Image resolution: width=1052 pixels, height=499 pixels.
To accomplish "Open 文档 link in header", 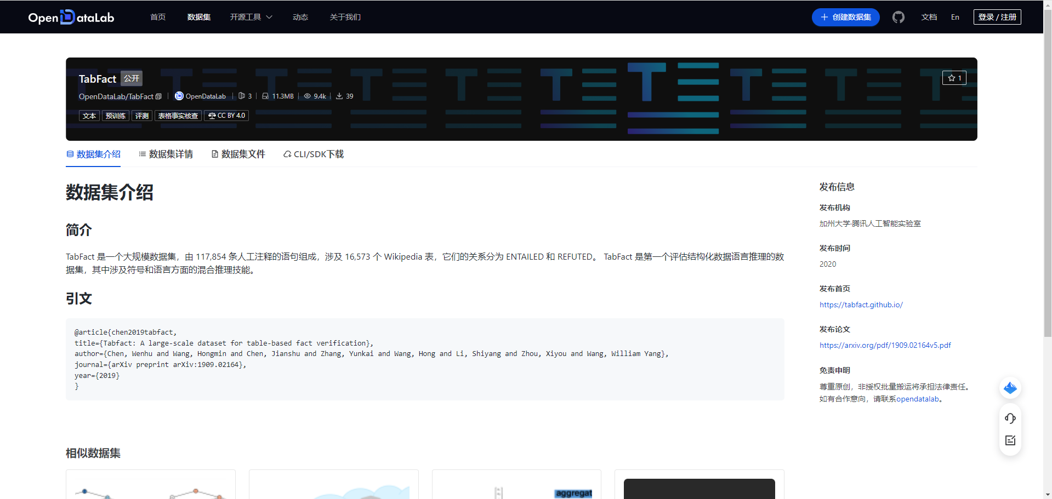I will tap(929, 17).
